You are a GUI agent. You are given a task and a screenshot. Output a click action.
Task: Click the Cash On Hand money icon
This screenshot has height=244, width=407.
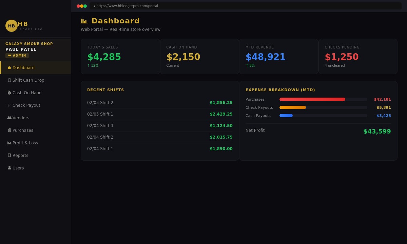[9, 93]
